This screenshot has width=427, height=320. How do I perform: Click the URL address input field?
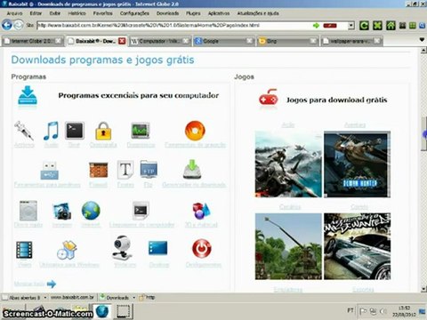pos(174,26)
